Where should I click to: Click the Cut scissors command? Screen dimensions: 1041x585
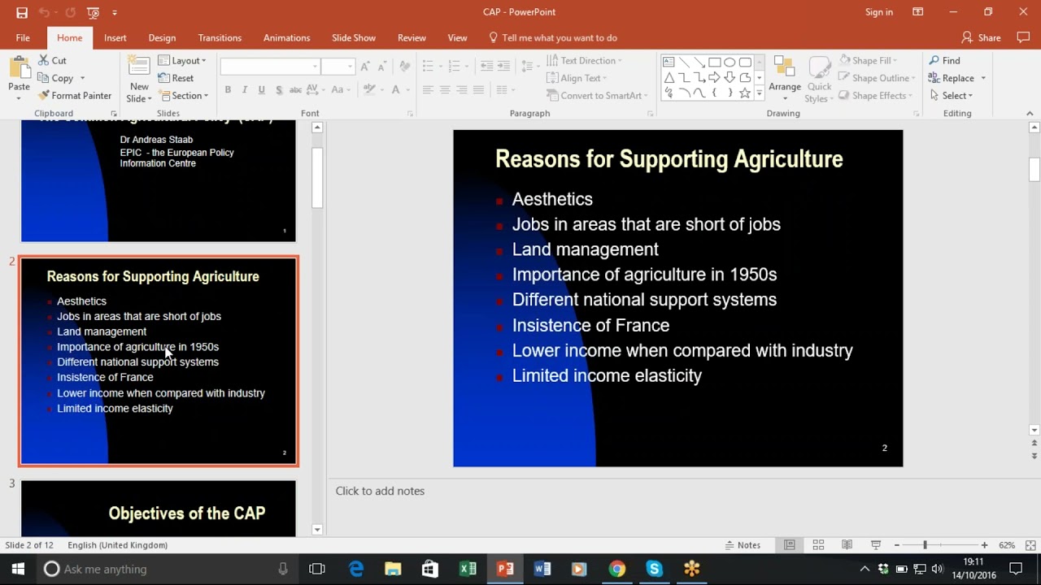[52, 60]
